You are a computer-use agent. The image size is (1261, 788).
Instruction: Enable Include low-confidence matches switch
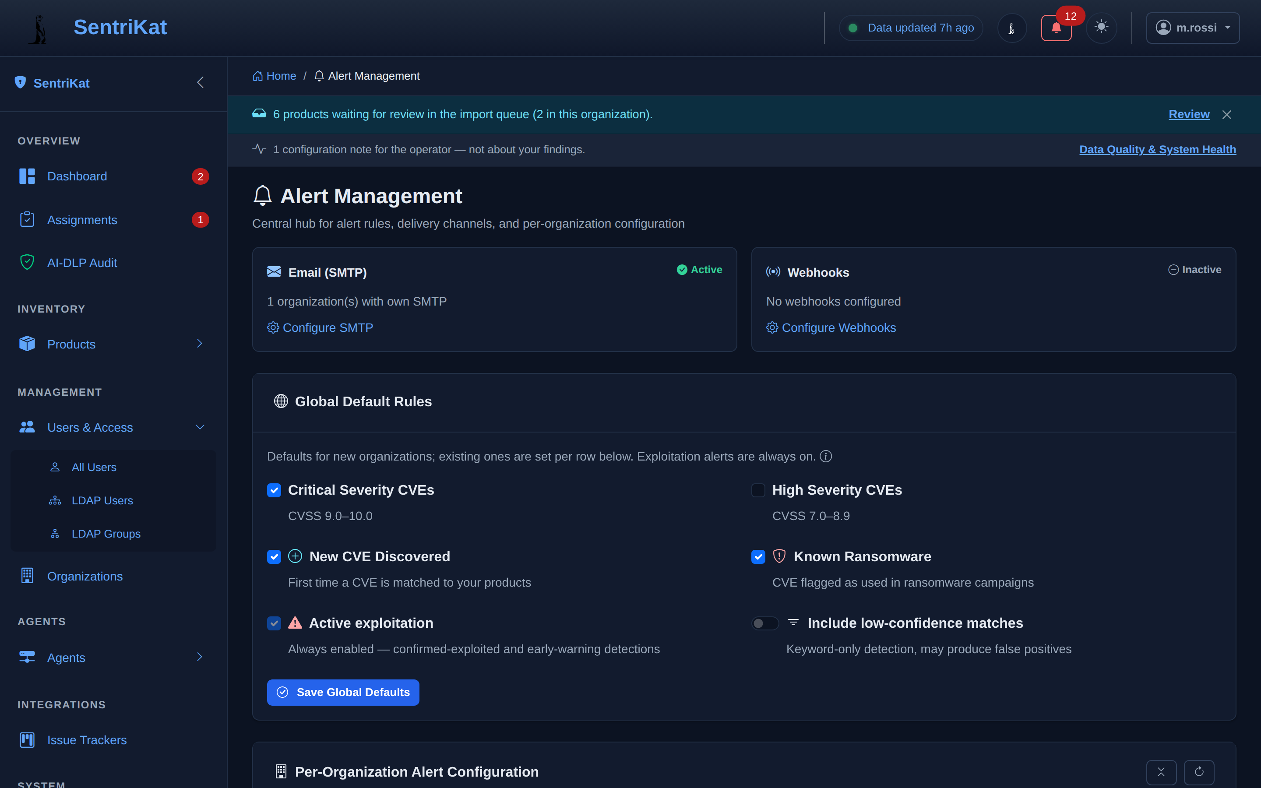pos(765,623)
